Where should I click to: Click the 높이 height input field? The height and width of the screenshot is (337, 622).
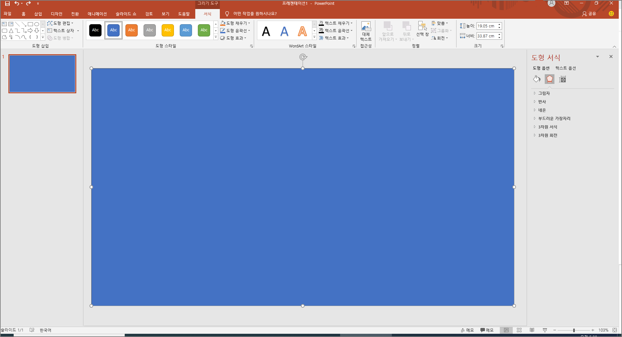[487, 26]
